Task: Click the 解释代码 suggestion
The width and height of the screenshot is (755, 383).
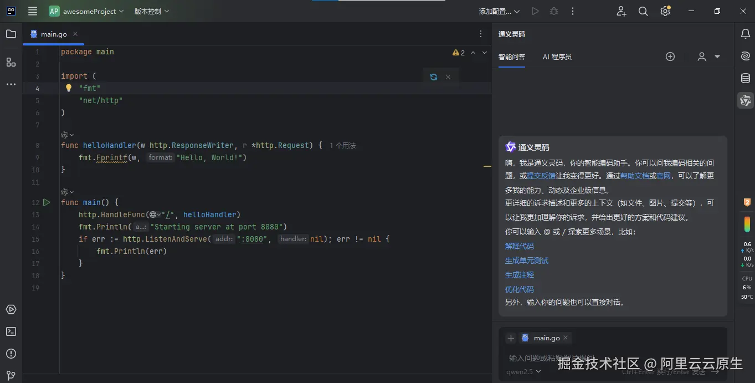Action: click(520, 246)
